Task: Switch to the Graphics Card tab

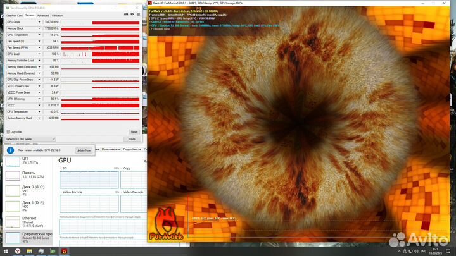Action: pyautogui.click(x=15, y=16)
